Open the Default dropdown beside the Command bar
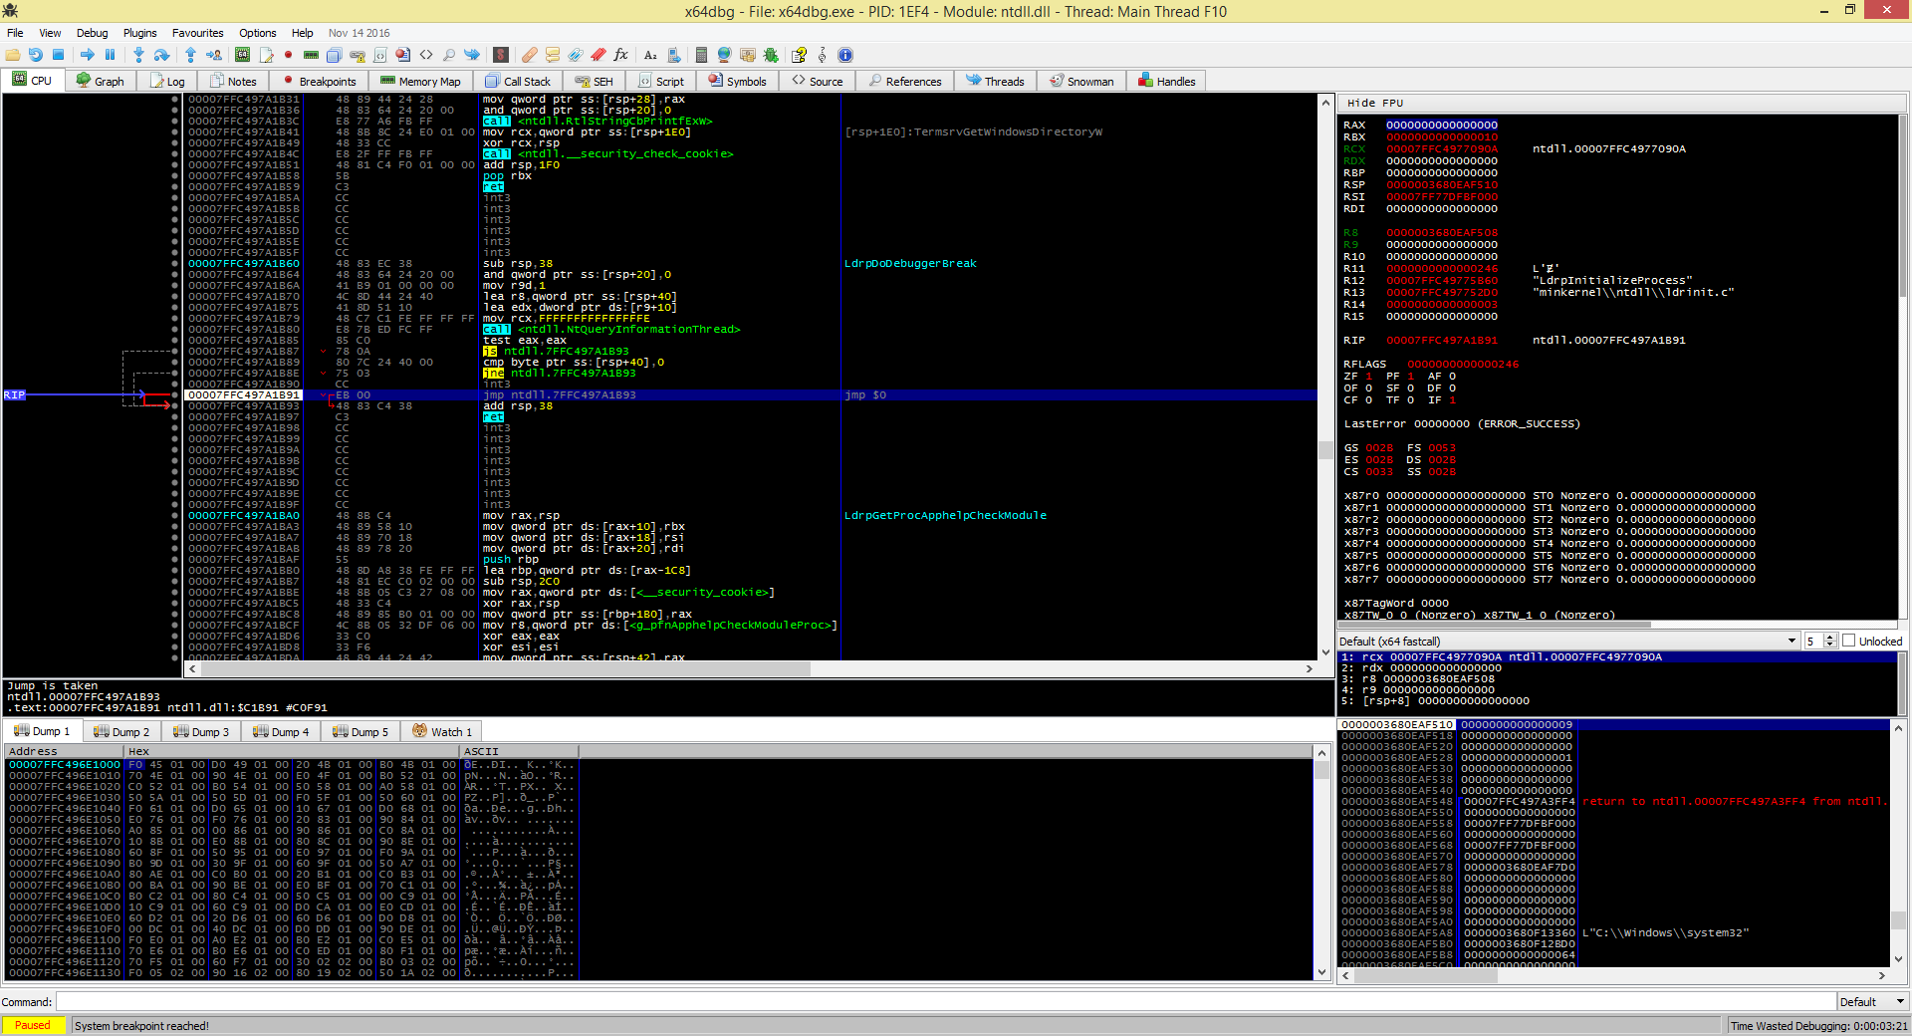This screenshot has height=1036, width=1912. (1870, 1001)
